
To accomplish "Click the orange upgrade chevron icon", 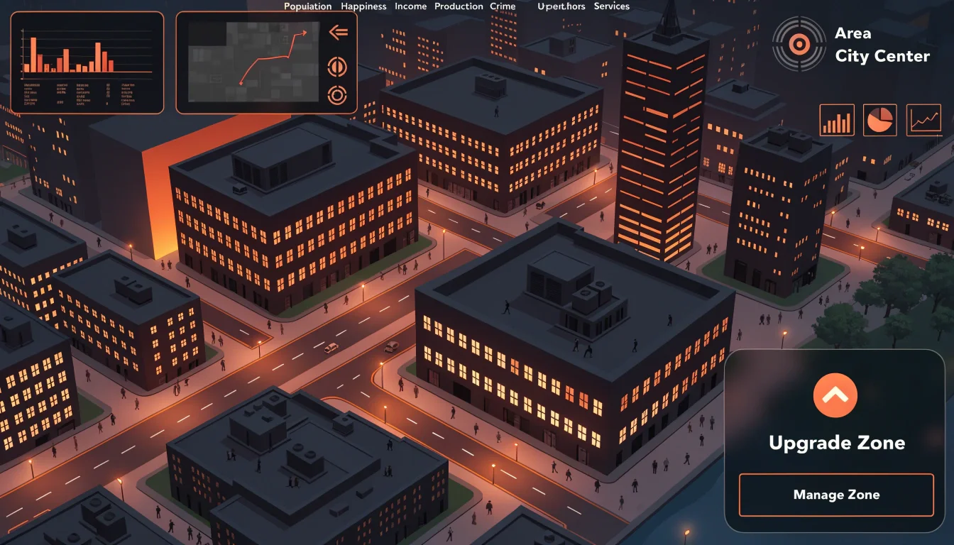I will click(835, 395).
